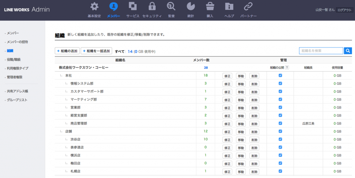Open メンバーの招待 in the sidebar
Viewport: 355px width, 178px height.
click(x=17, y=42)
